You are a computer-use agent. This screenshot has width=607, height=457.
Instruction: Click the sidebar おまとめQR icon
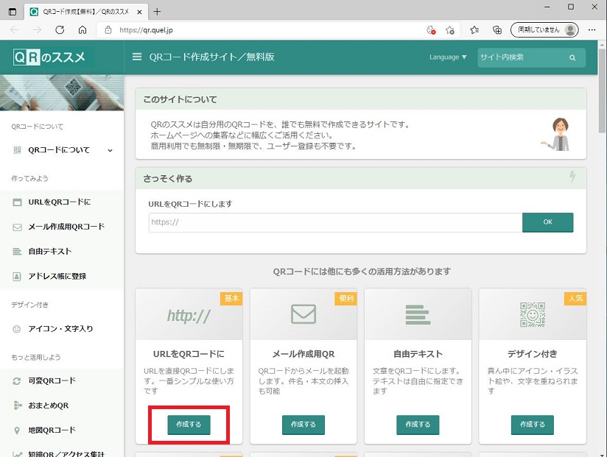point(18,405)
